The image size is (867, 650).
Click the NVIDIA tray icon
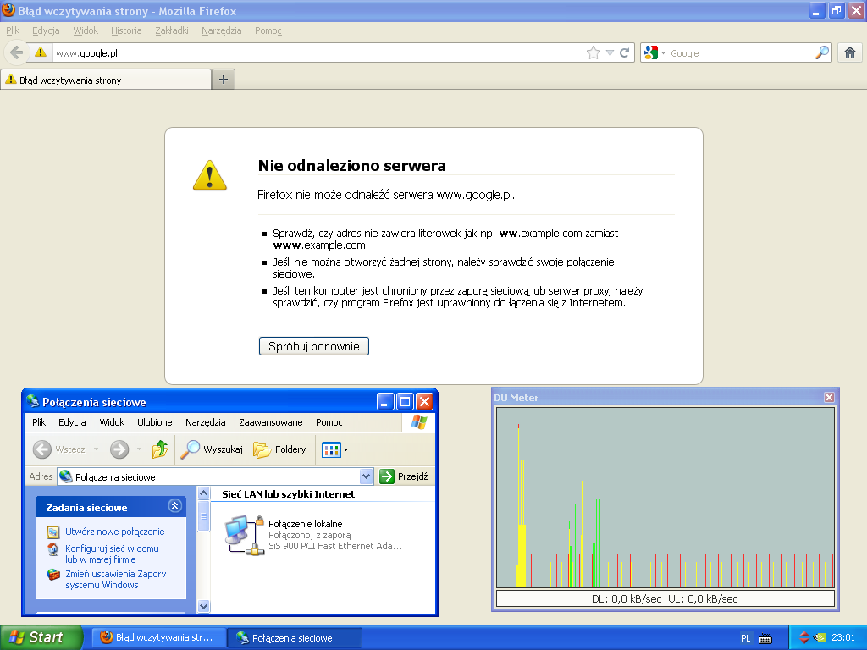820,637
